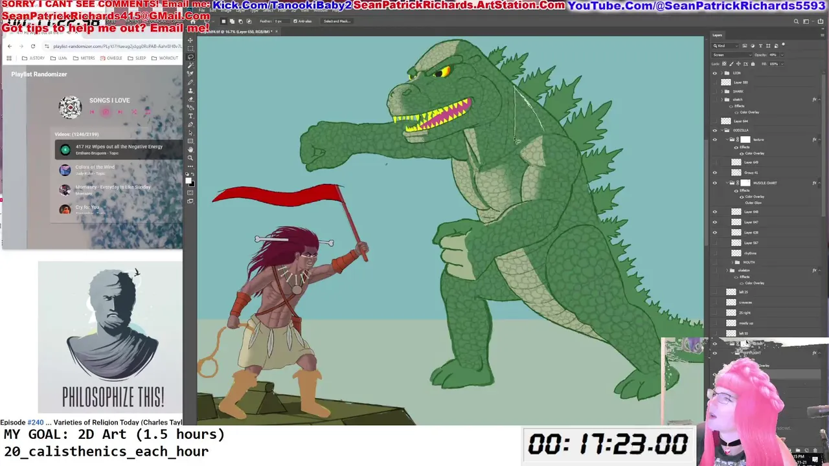Expand the MOUTH group folder
829x466 pixels.
click(x=731, y=262)
